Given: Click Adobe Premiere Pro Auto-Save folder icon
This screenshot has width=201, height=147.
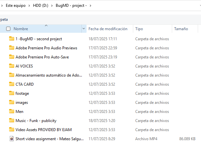Looking at the screenshot, I should point(12,57).
